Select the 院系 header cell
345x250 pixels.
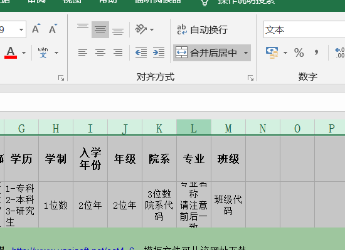coord(159,159)
